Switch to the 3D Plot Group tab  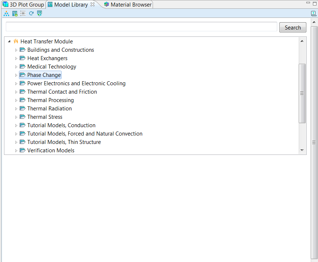(23, 5)
